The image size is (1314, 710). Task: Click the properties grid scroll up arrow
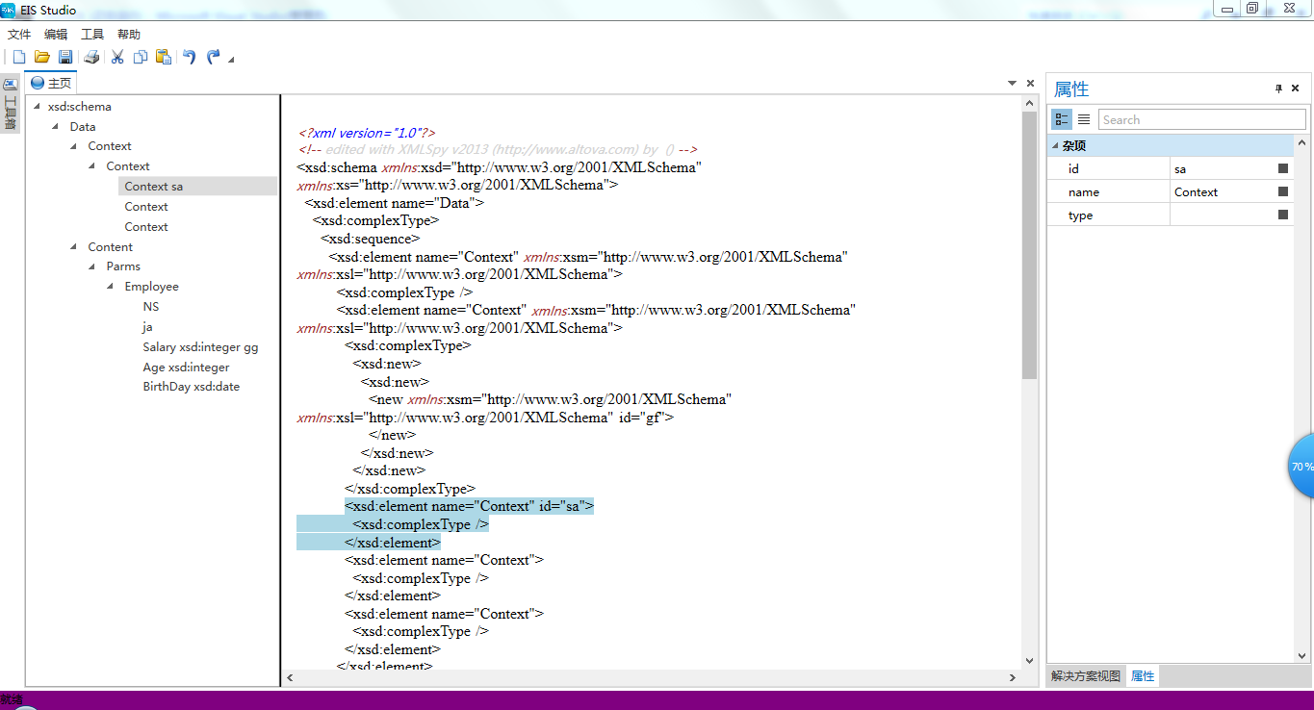1301,141
